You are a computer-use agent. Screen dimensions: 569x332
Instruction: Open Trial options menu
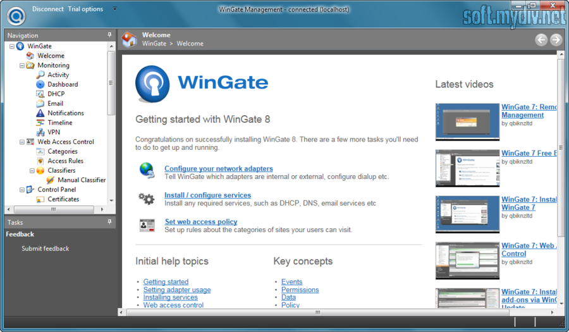(x=85, y=9)
